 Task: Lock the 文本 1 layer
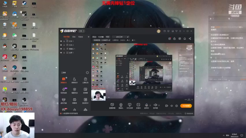64,41
